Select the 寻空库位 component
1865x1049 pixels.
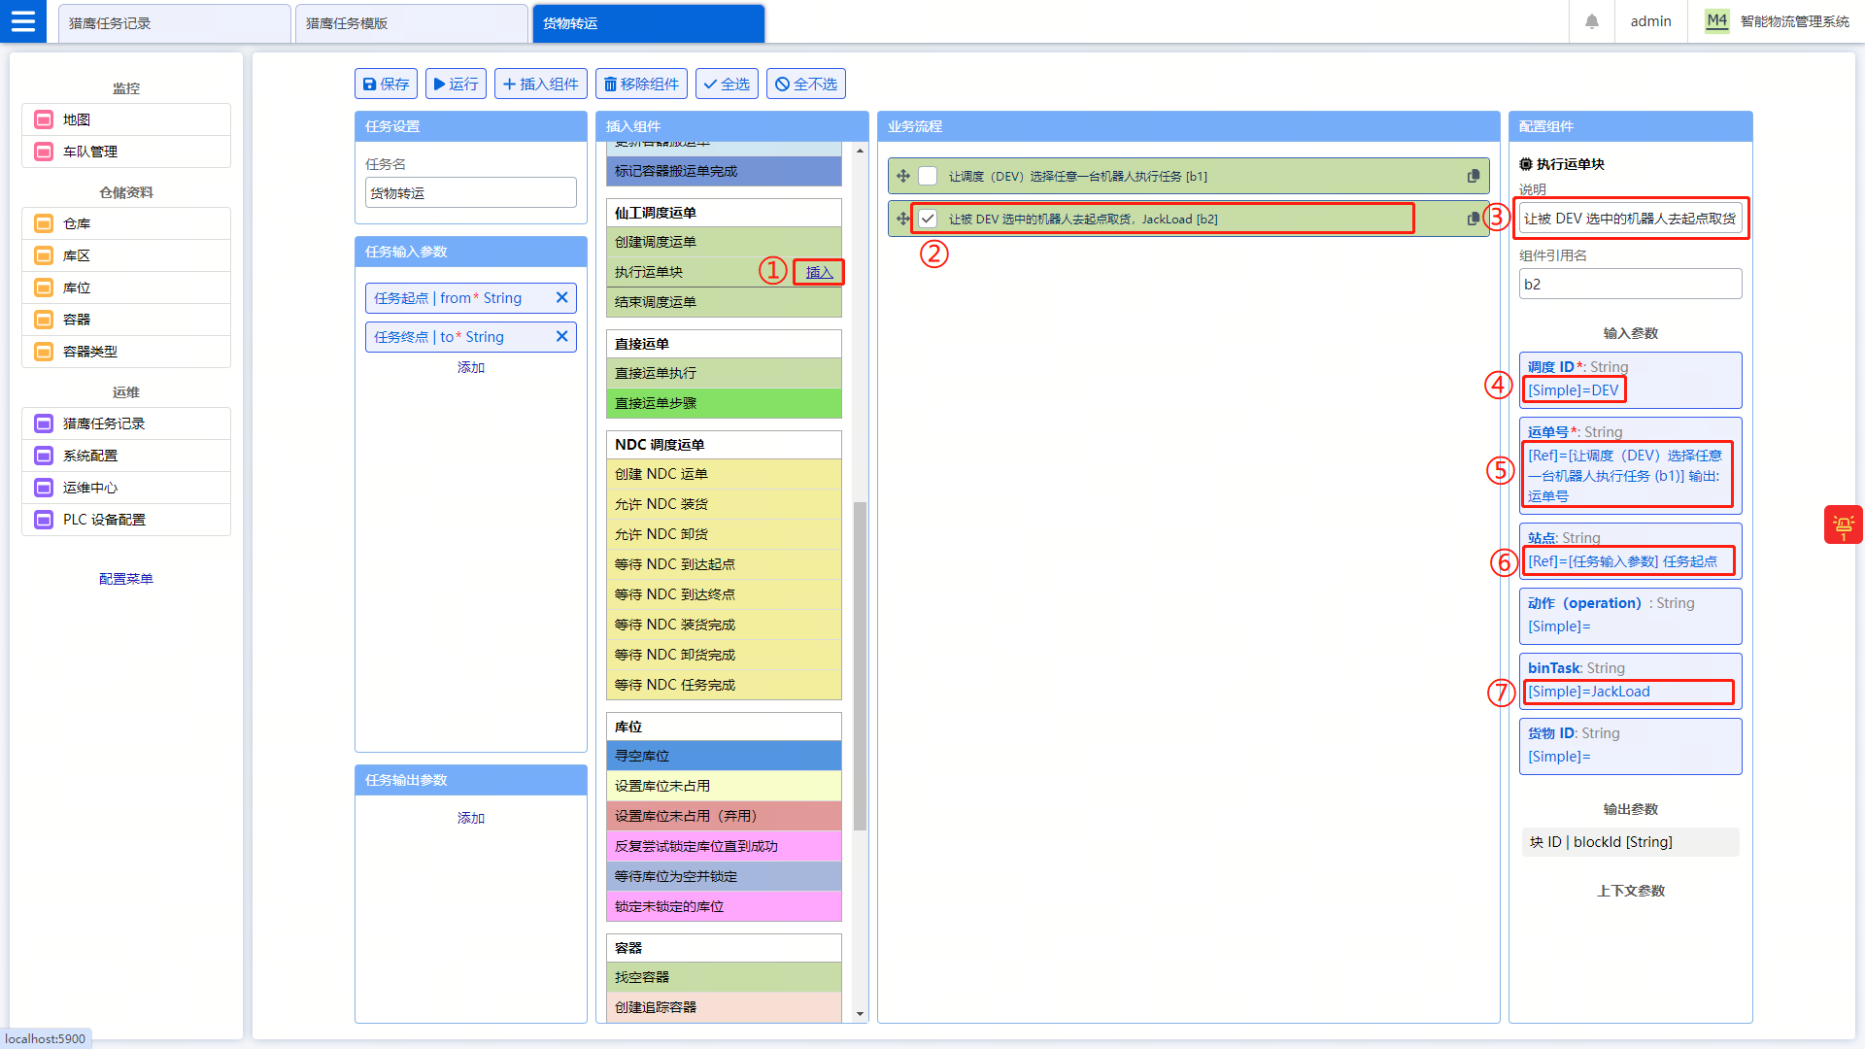[x=724, y=756]
